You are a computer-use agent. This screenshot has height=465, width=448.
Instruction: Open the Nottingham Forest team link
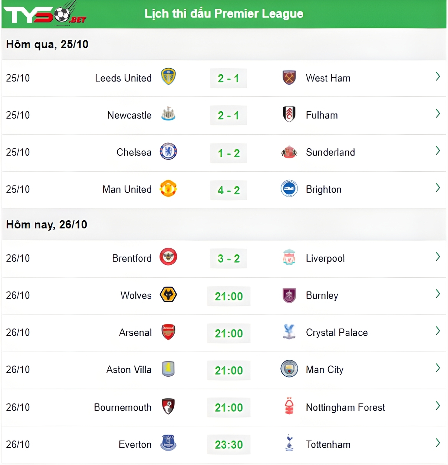(345, 408)
